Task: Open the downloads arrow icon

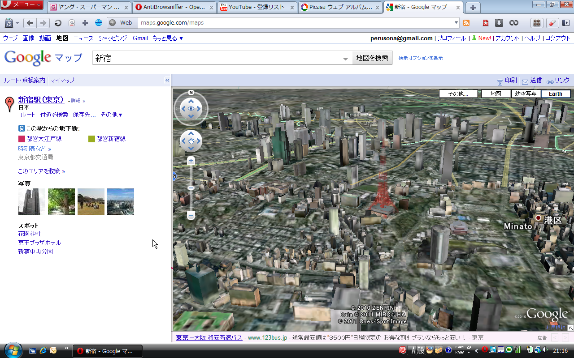Action: point(499,23)
